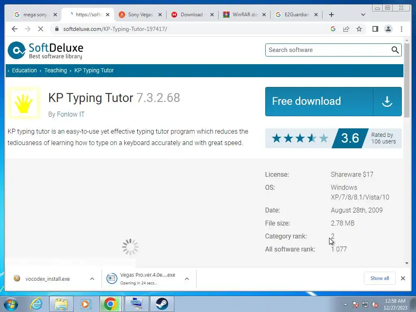Screen dimensions: 416x312
Task: Click the page scrollbar down arrow
Action: 407,263
